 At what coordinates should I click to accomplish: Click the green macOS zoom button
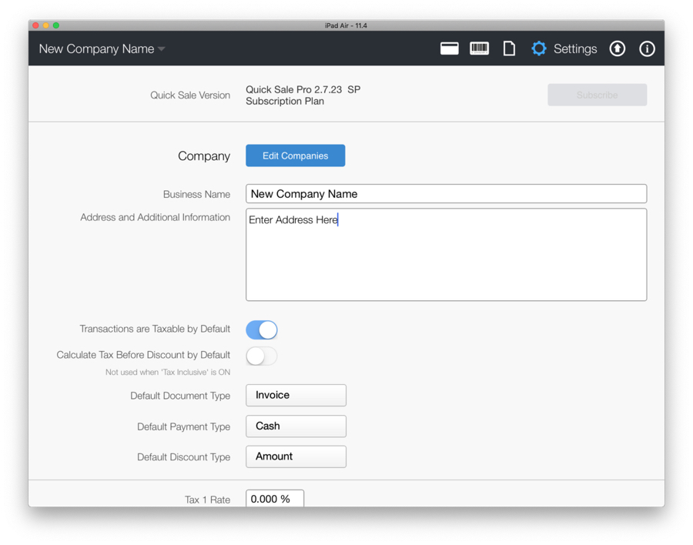click(56, 25)
